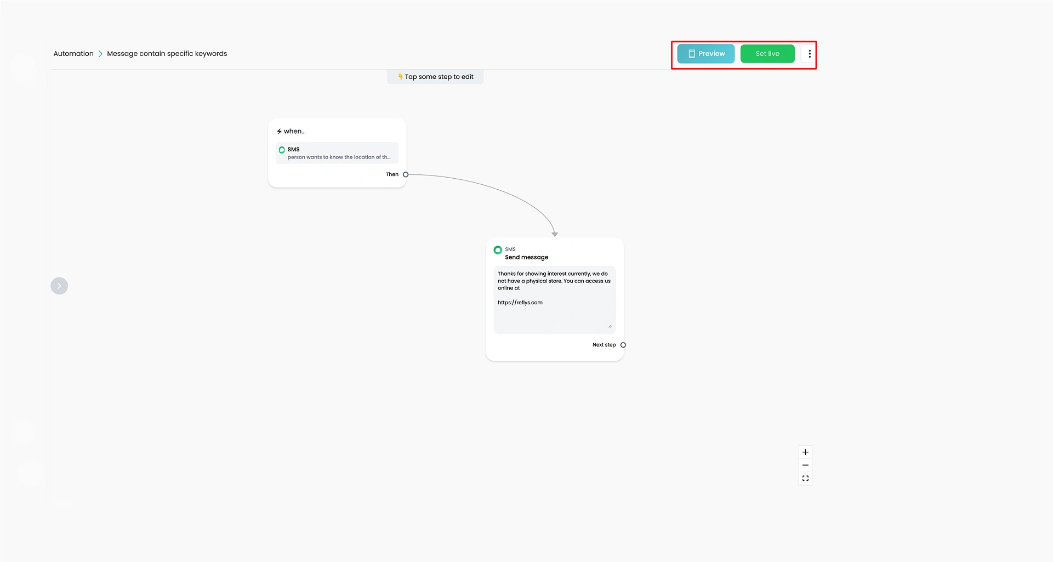Click the breadcrumb chevron after Automation
Image resolution: width=1053 pixels, height=562 pixels.
pyautogui.click(x=100, y=54)
